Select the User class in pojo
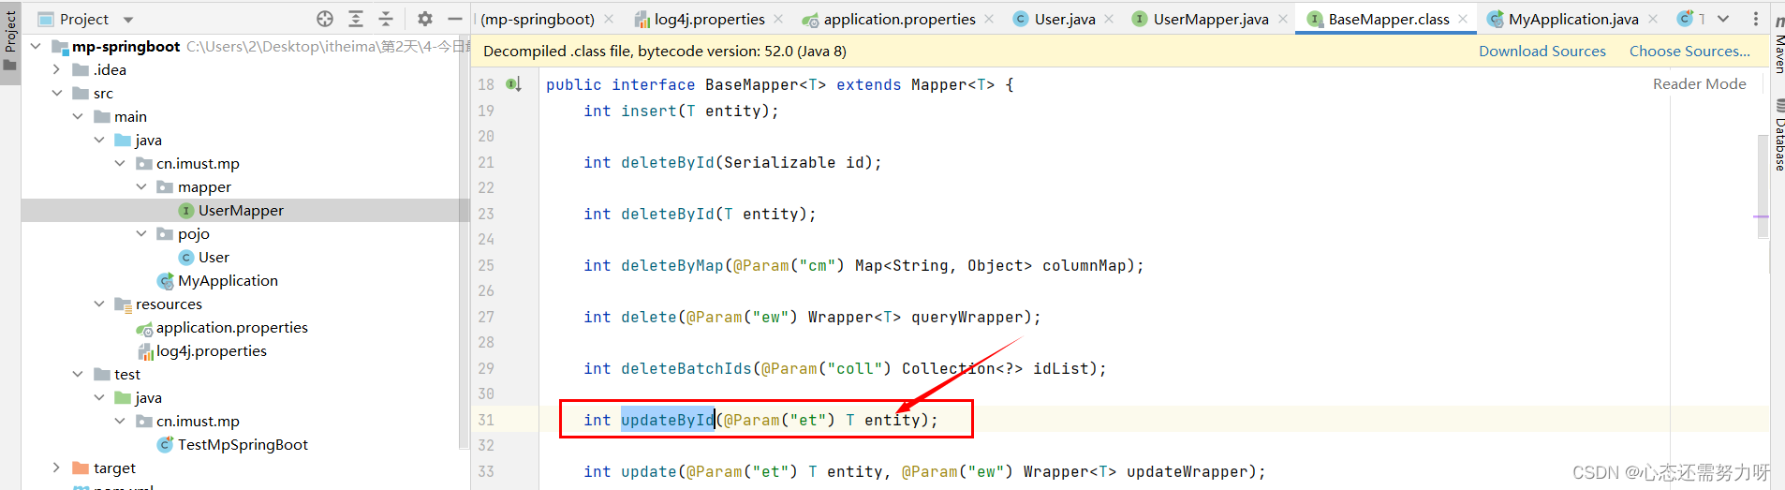This screenshot has height=490, width=1785. 214,257
